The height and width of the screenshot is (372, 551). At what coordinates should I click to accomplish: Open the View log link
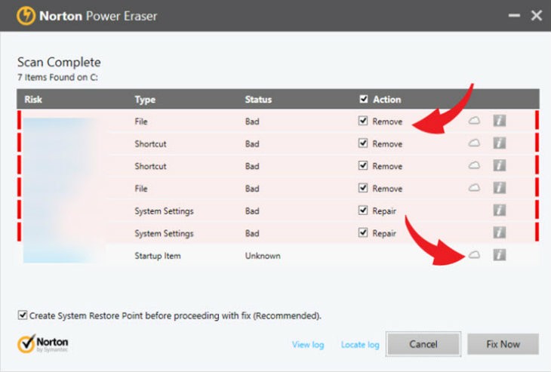[308, 345]
